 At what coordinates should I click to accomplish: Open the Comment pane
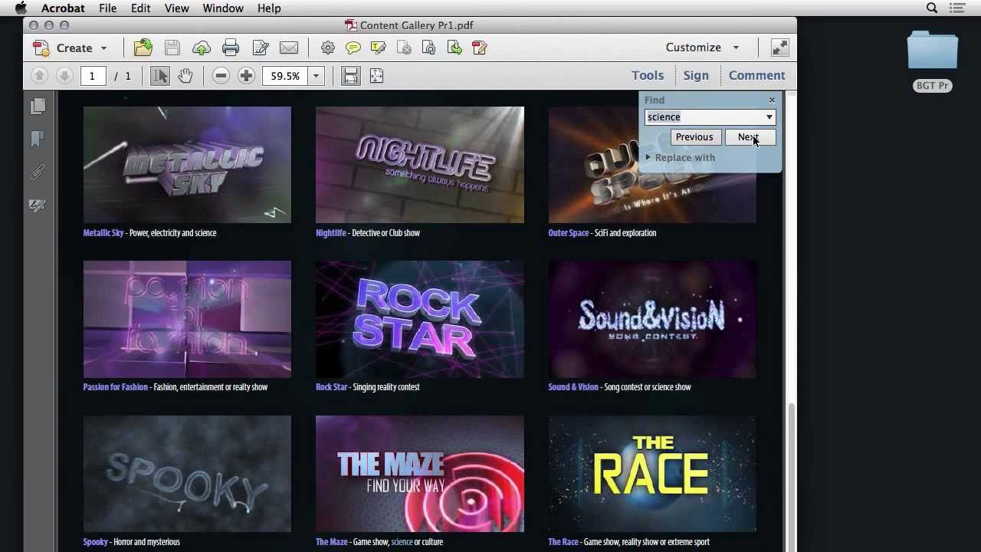pyautogui.click(x=757, y=75)
